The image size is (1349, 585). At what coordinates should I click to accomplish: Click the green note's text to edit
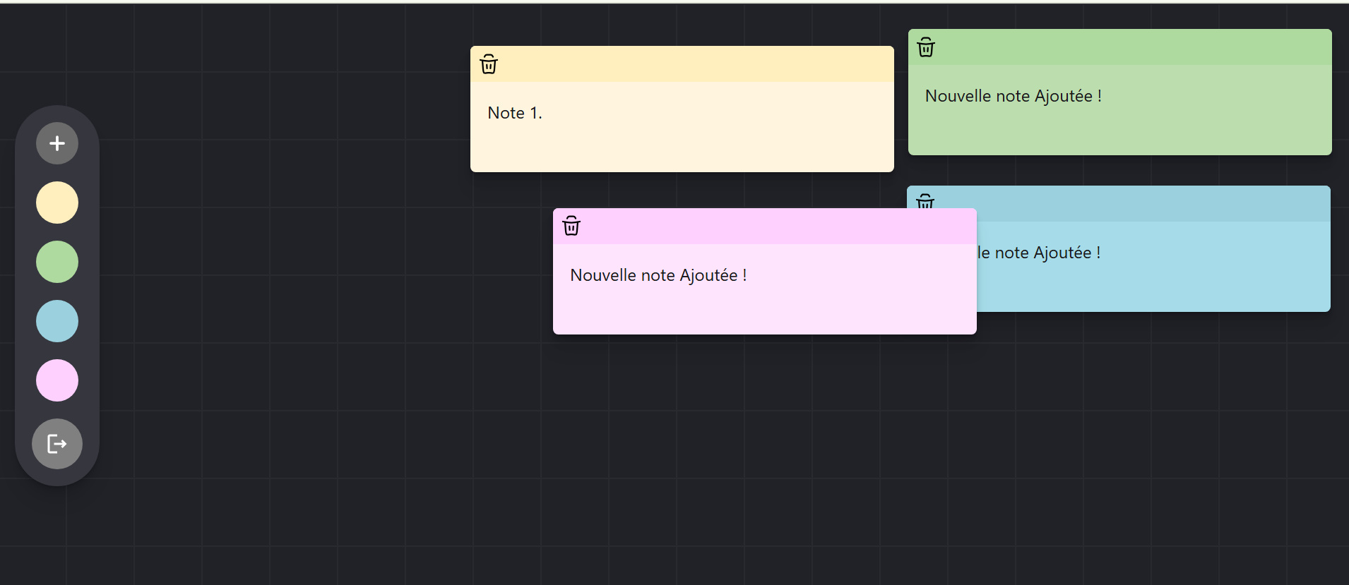coord(1013,96)
